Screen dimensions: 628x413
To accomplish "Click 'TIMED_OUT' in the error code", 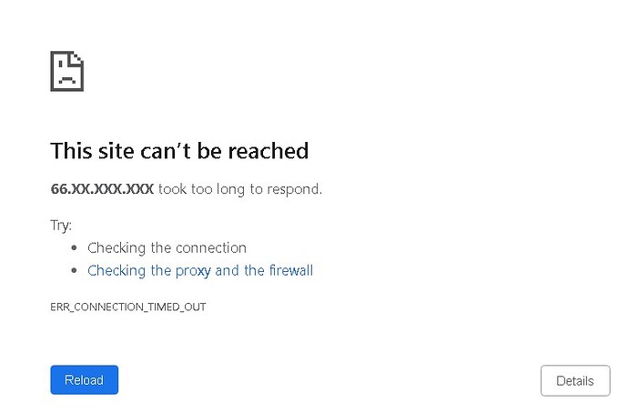I will coord(177,307).
